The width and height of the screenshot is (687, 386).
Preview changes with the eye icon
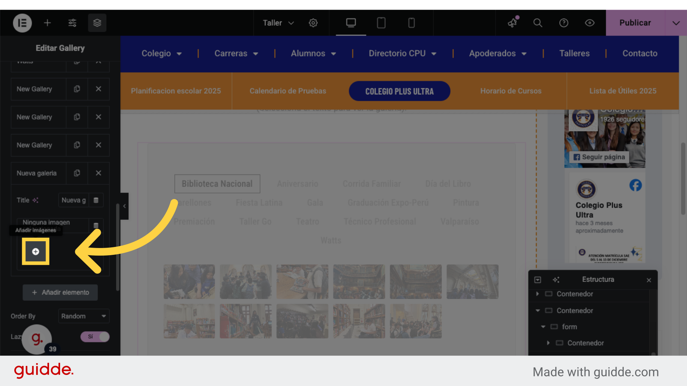pyautogui.click(x=590, y=23)
